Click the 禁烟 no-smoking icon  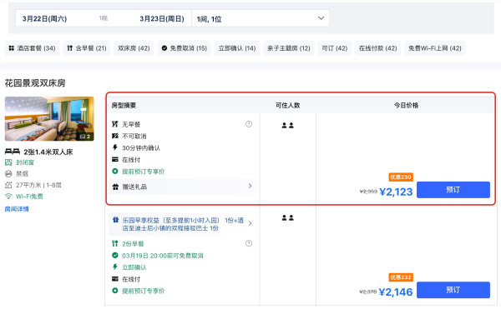(8, 174)
